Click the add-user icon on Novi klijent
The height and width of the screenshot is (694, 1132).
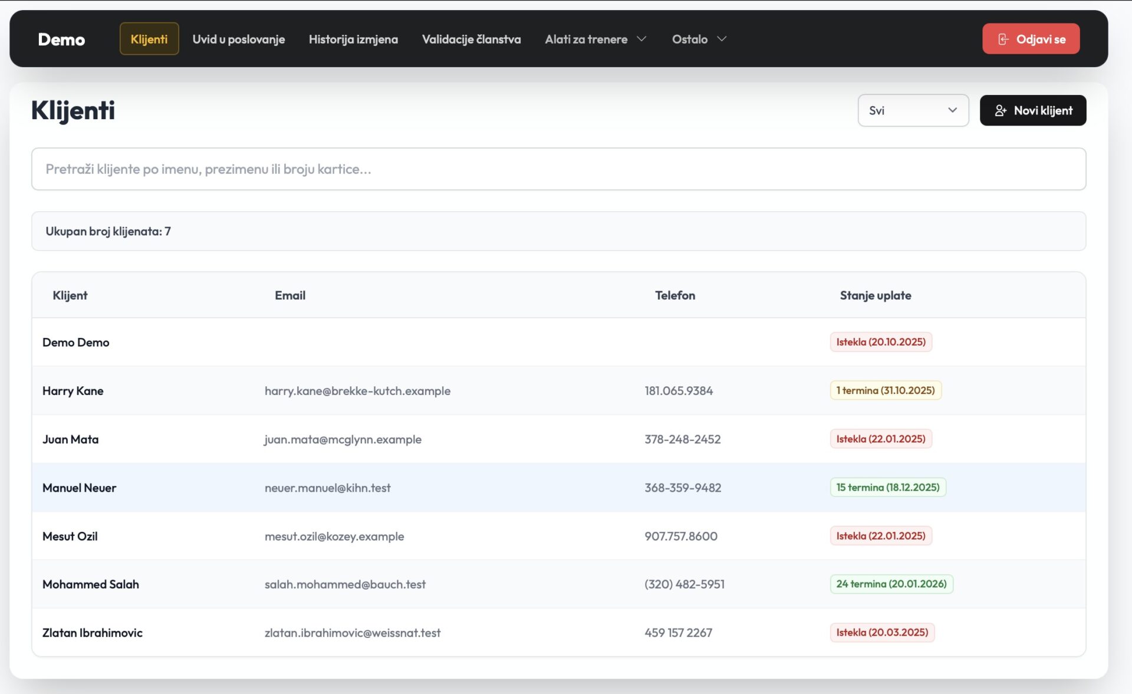coord(1001,110)
